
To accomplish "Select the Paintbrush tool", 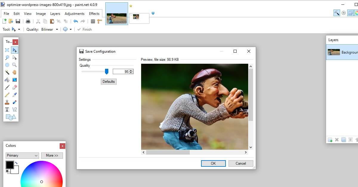I will click(7, 87).
